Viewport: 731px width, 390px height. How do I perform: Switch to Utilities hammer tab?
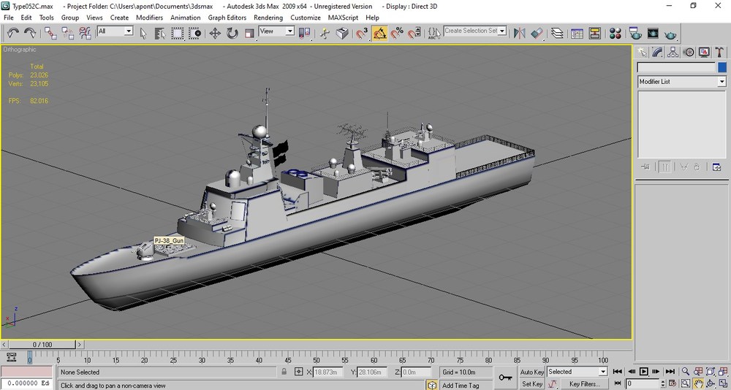719,52
